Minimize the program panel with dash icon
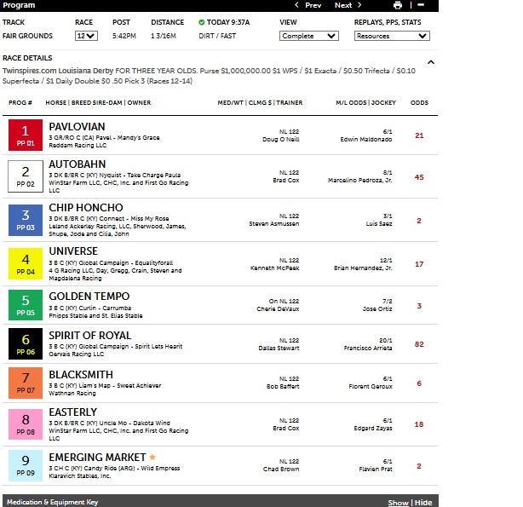The height and width of the screenshot is (507, 523). point(422,5)
